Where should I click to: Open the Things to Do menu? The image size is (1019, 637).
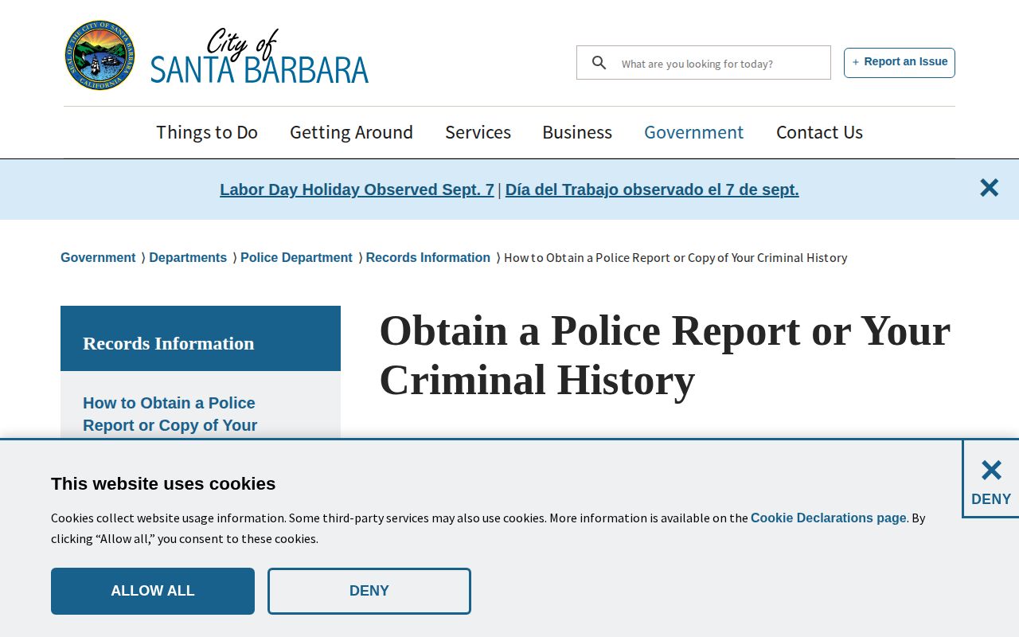pyautogui.click(x=207, y=132)
